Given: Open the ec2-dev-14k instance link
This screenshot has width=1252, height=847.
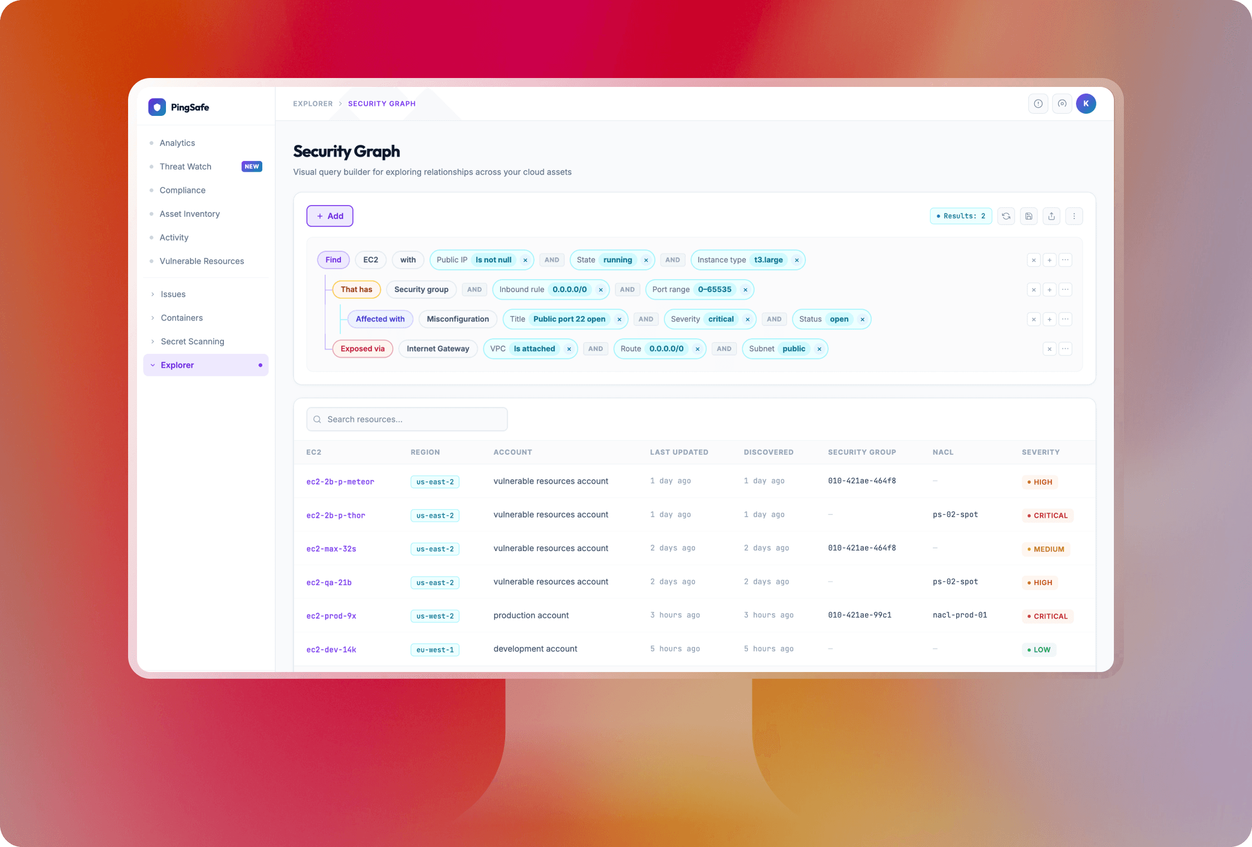Looking at the screenshot, I should coord(331,650).
